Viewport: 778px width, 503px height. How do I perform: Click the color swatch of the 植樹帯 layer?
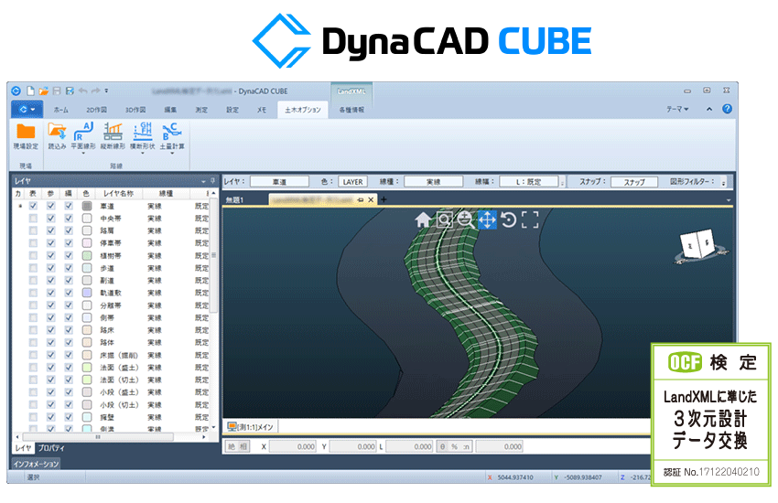(x=87, y=255)
